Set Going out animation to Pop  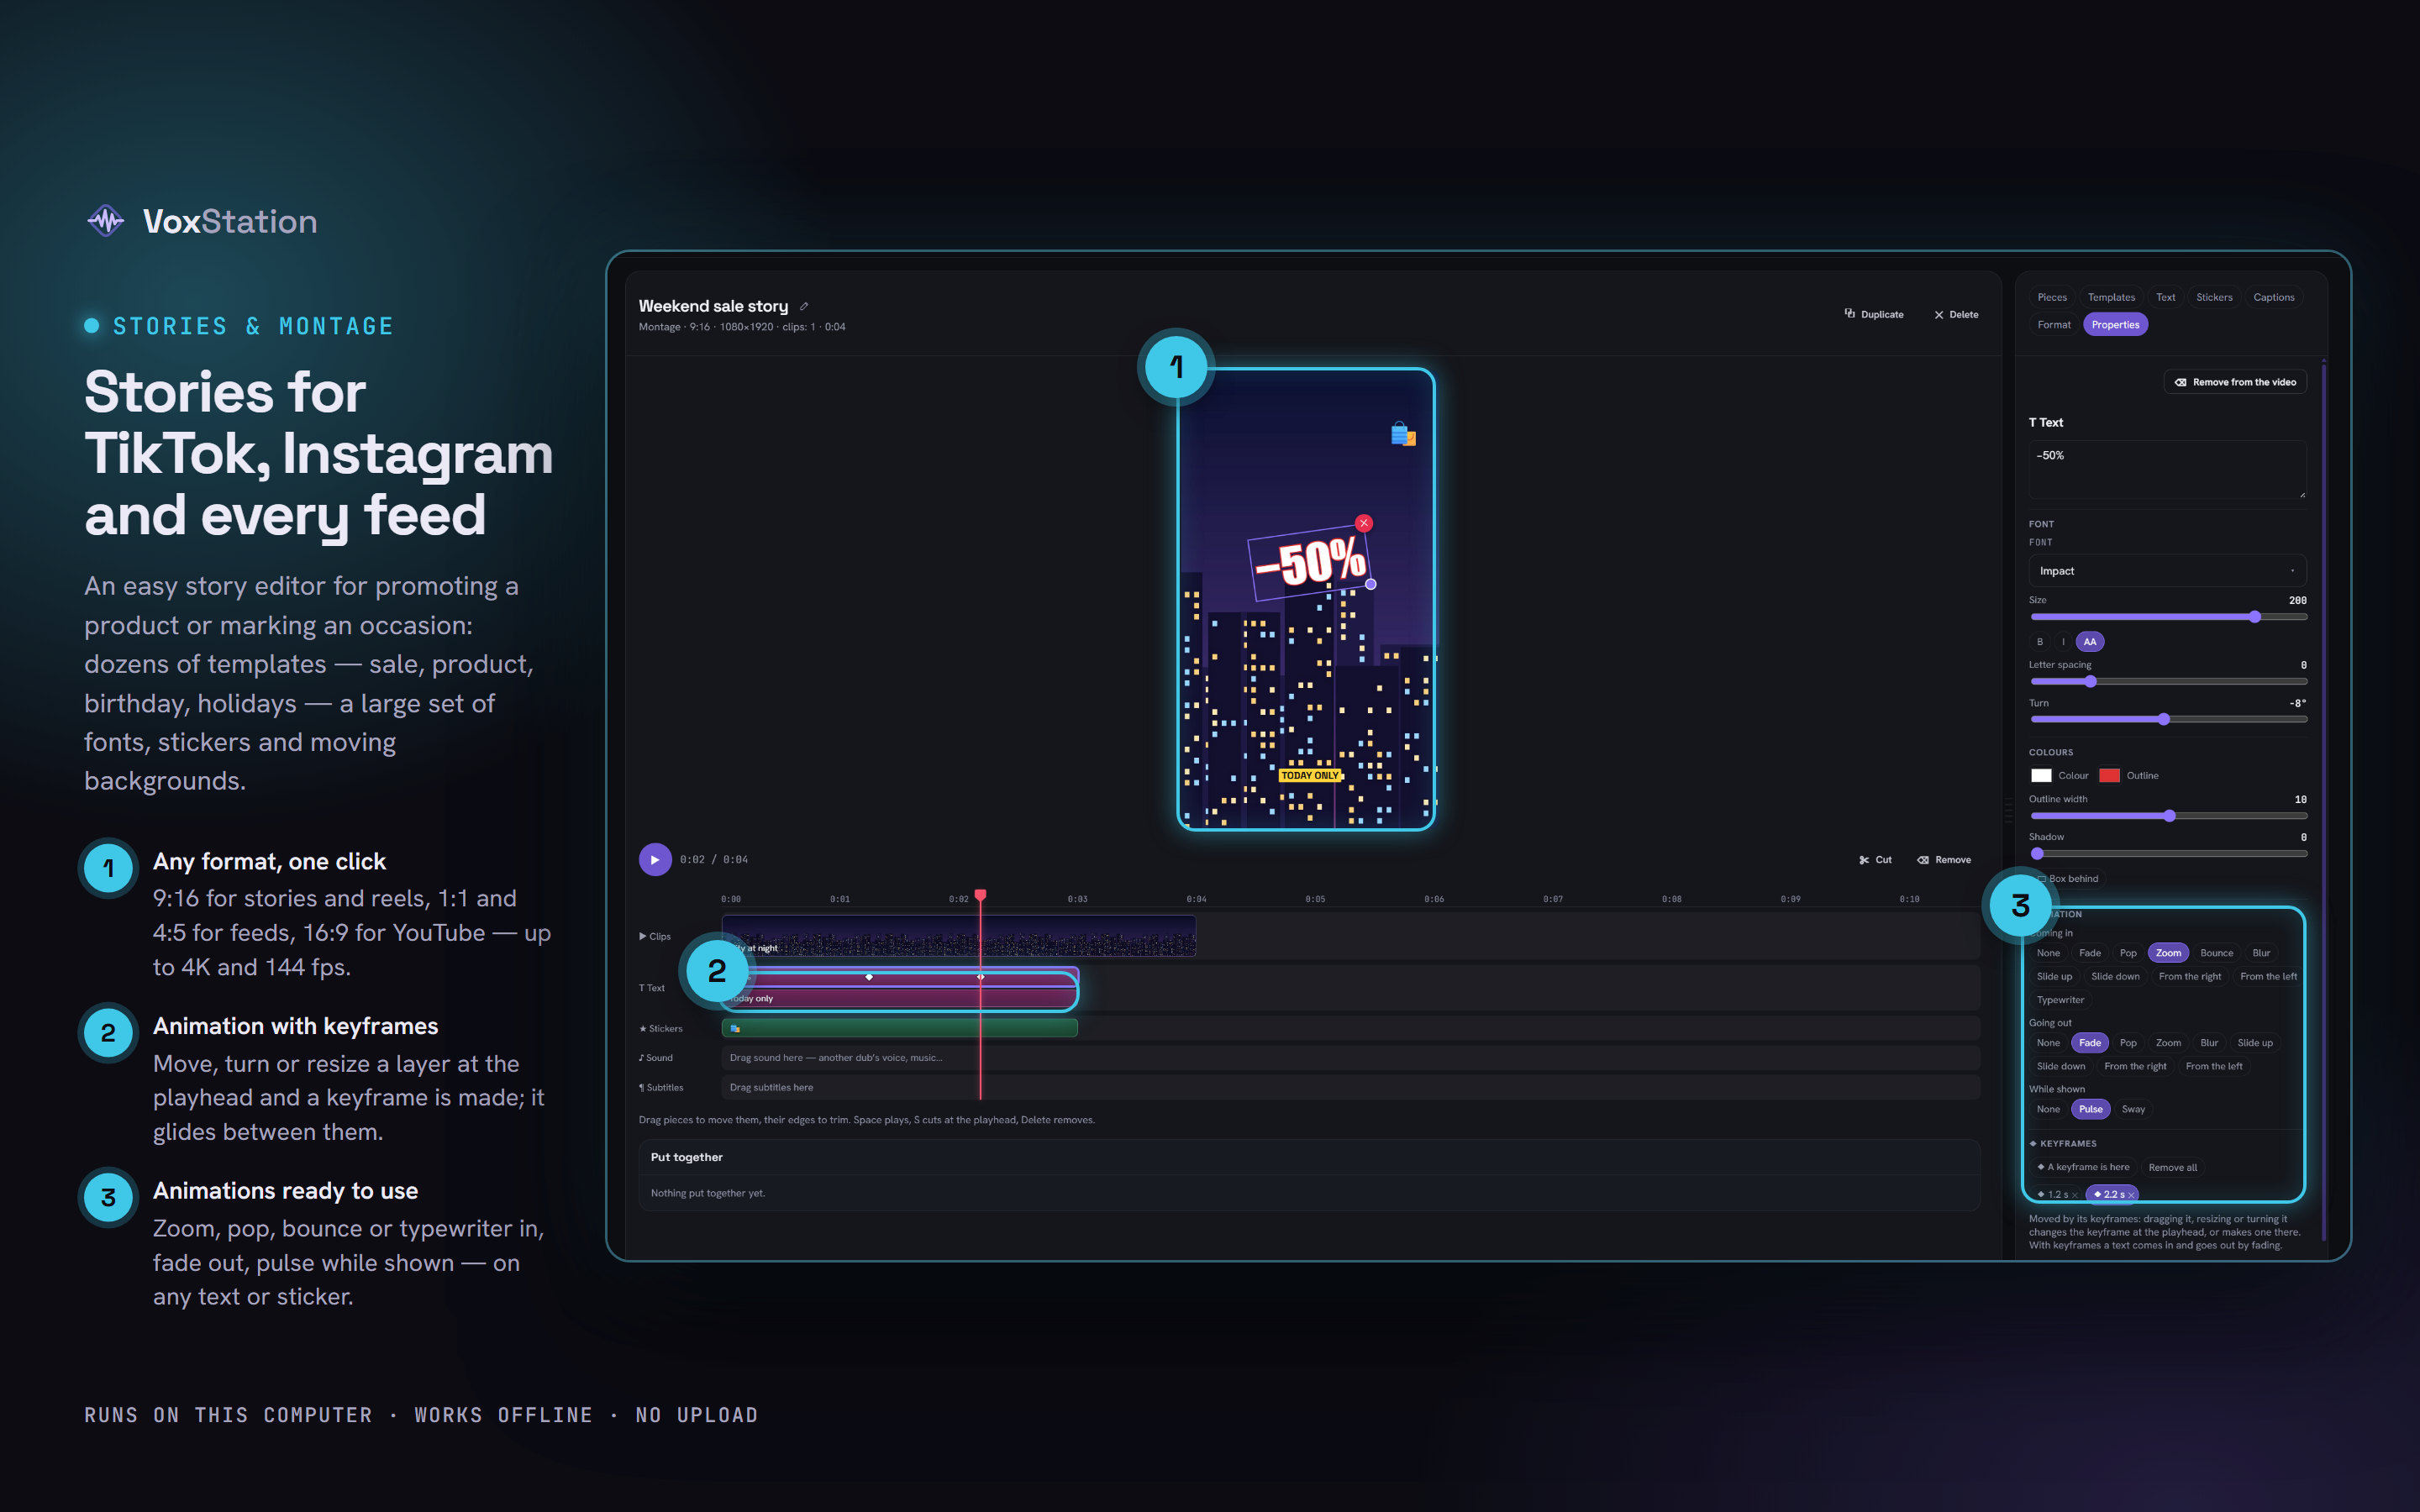point(2128,1043)
